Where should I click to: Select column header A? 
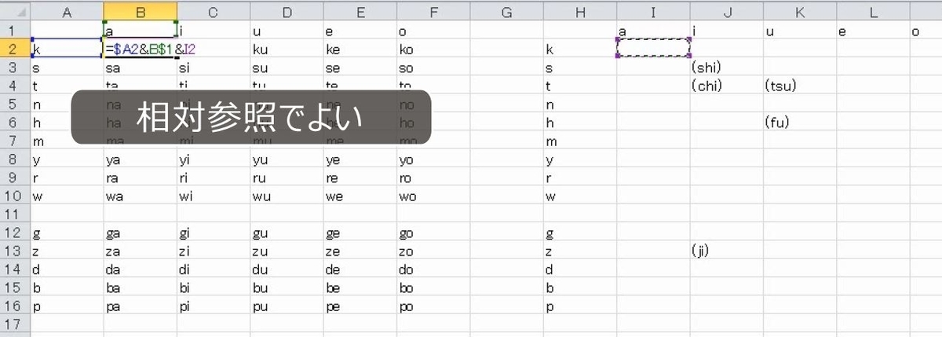[x=67, y=12]
